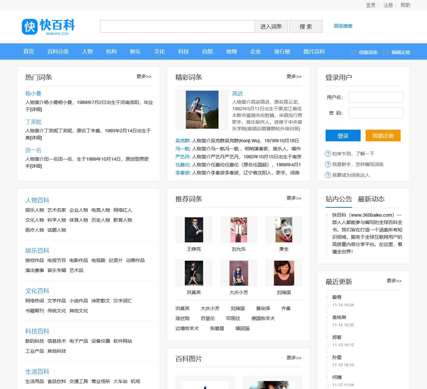This screenshot has height=389, width=427.
Task: Open the 人物百科 category heading
Action: point(37,200)
